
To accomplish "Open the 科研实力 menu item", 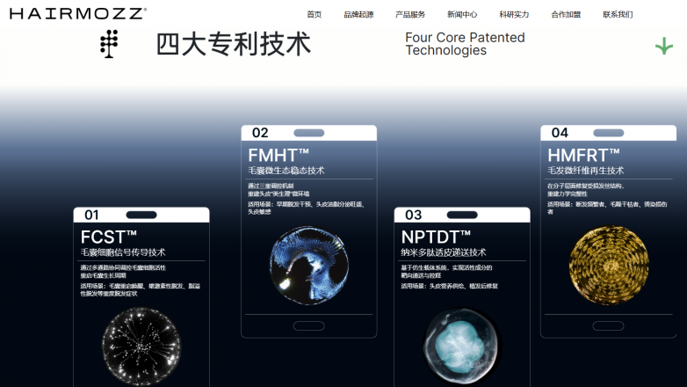I will [514, 14].
